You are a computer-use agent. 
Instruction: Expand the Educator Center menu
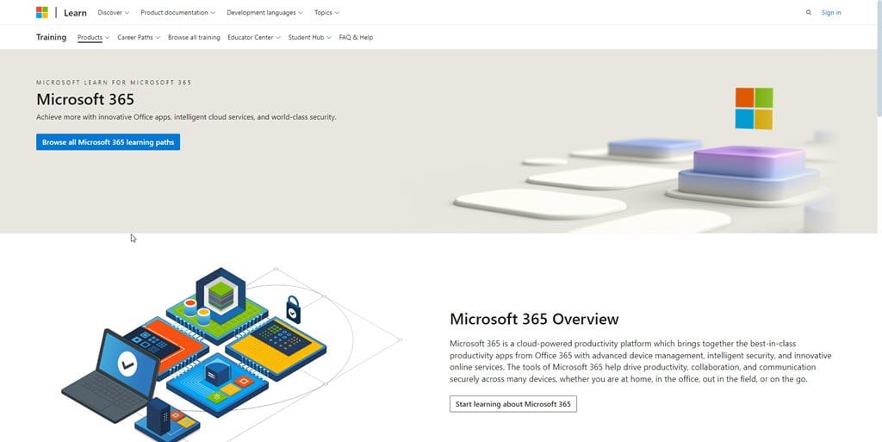254,38
